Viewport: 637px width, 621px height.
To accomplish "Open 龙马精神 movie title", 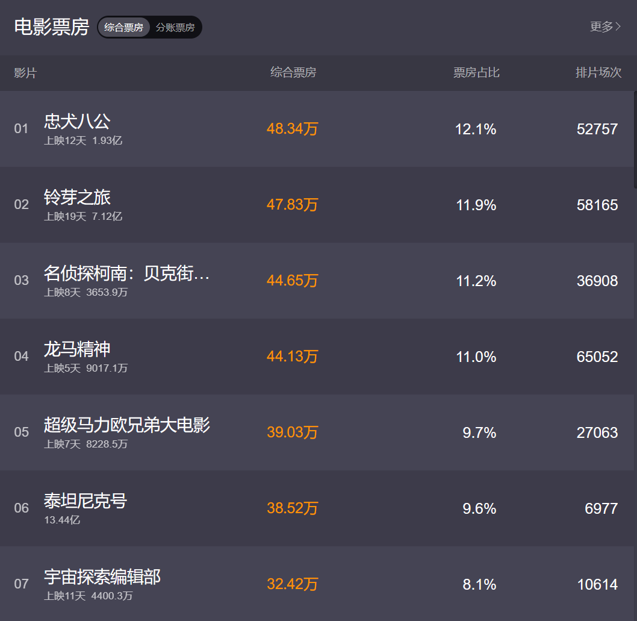I will click(77, 349).
